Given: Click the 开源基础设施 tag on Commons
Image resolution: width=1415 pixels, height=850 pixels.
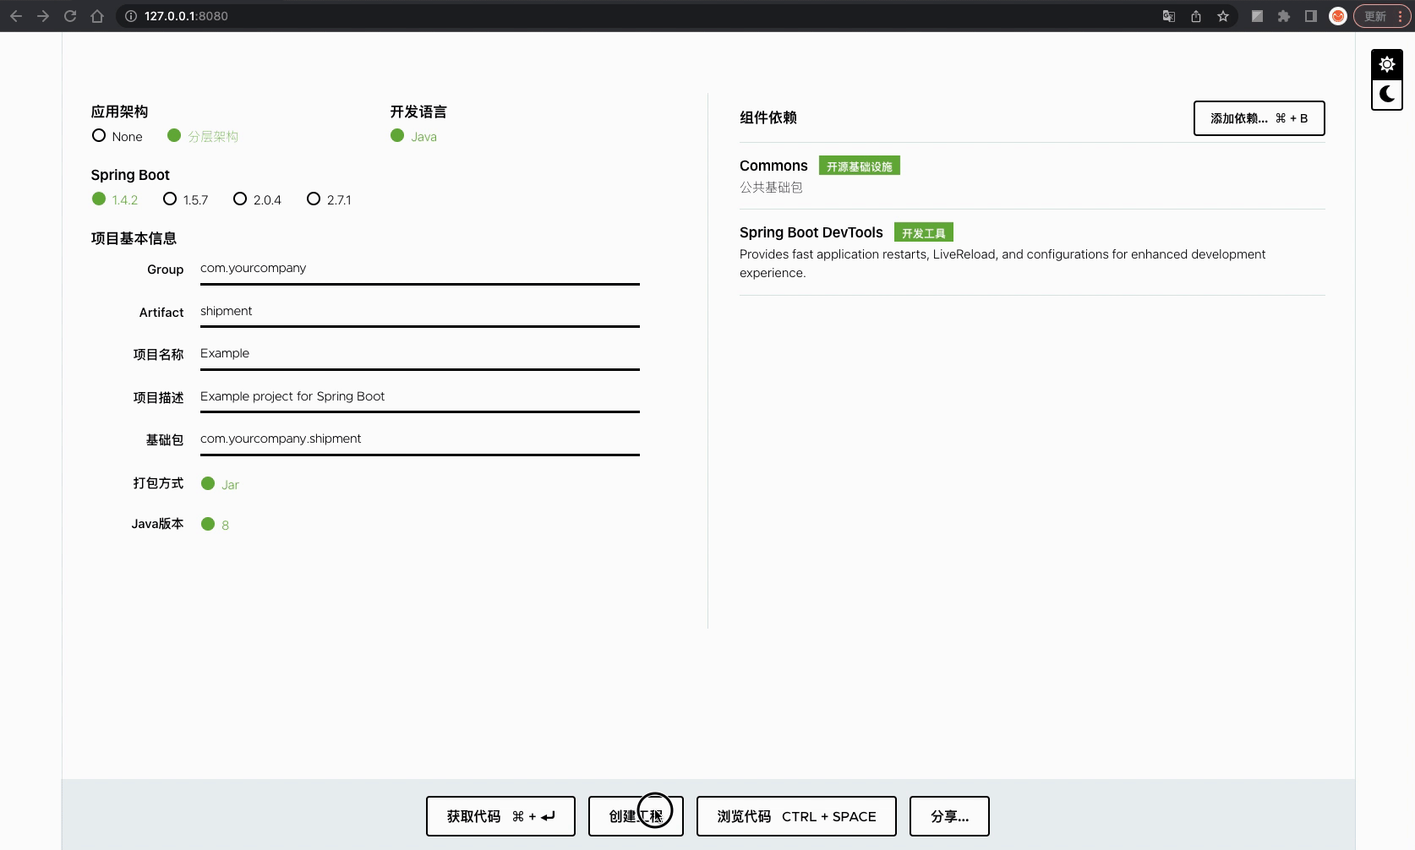Looking at the screenshot, I should point(860,166).
